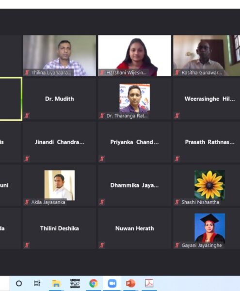Select Rasitha Gunawar video tile
240x291 pixels.
click(x=207, y=55)
